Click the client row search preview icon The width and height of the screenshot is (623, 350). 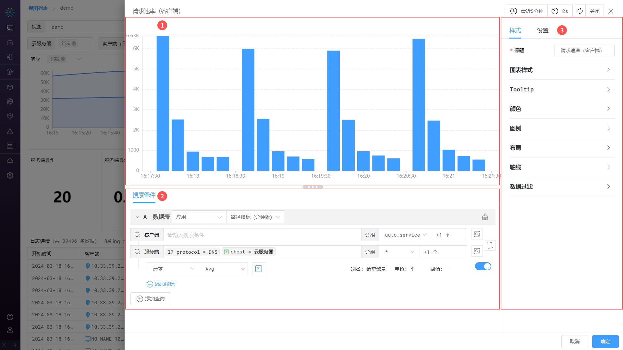tap(477, 234)
